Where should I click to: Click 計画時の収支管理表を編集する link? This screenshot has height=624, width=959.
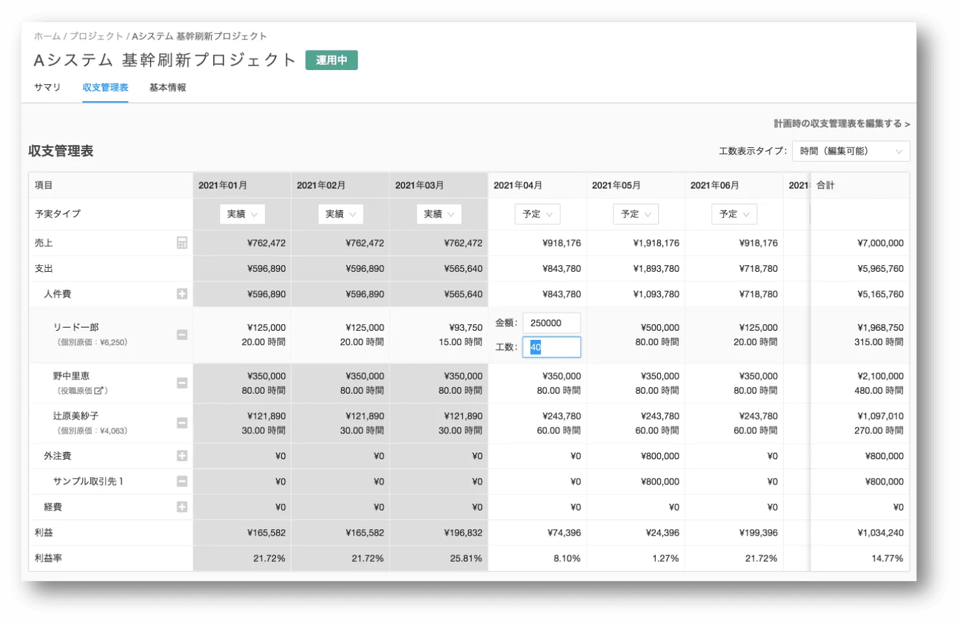pyautogui.click(x=841, y=124)
